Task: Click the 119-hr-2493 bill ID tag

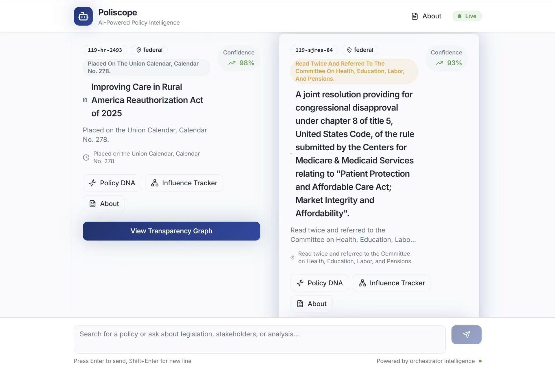Action: (x=105, y=50)
